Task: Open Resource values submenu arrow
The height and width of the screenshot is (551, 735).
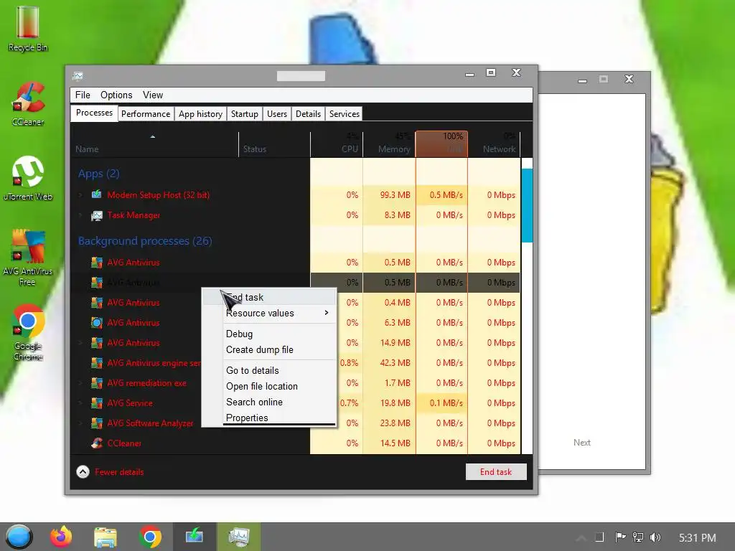Action: 327,313
